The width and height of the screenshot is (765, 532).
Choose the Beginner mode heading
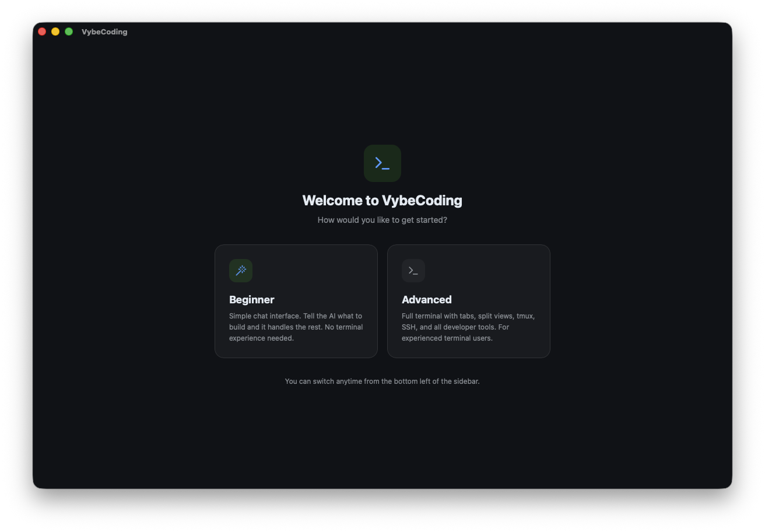pyautogui.click(x=252, y=300)
